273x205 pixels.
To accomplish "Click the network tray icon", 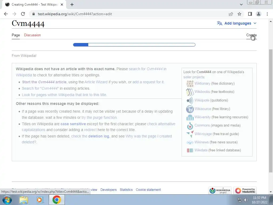I will 240,200.
